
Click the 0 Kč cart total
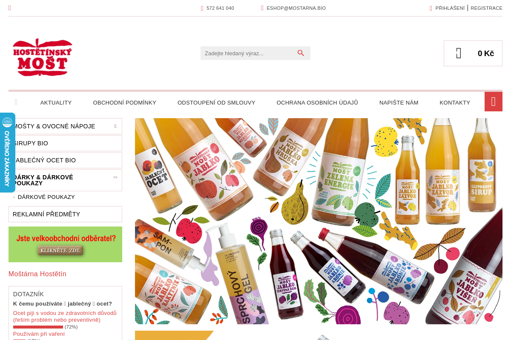coord(486,54)
